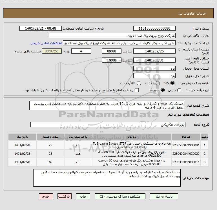The width and height of the screenshot is (217, 210).
Task: Click product code 2289400844030014
Action: coord(186,162)
